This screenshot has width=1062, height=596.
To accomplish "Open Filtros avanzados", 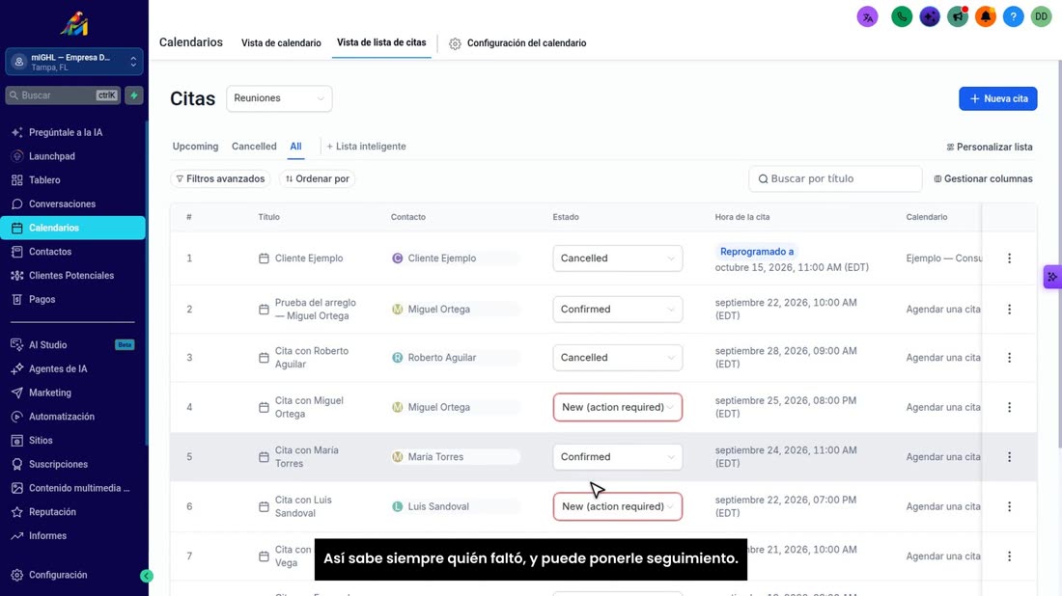I will pyautogui.click(x=220, y=178).
